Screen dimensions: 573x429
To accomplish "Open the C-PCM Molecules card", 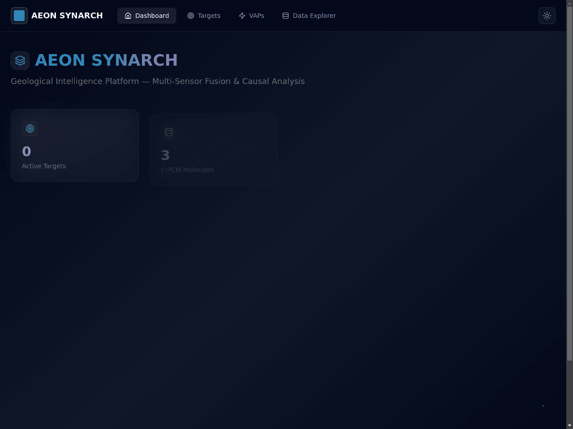I will (x=214, y=149).
